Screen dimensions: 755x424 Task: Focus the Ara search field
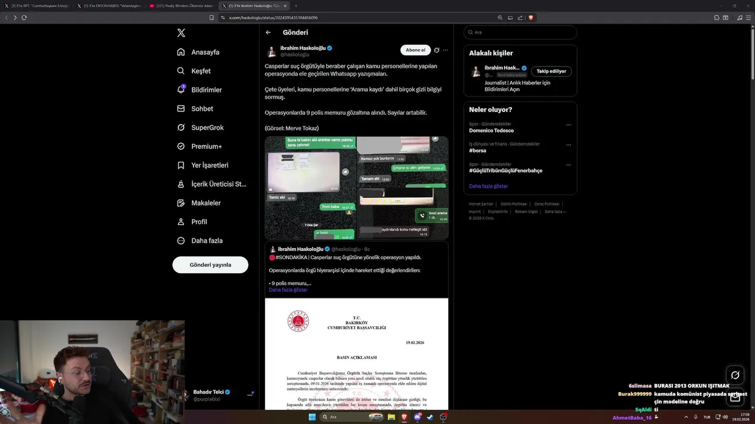pyautogui.click(x=520, y=32)
